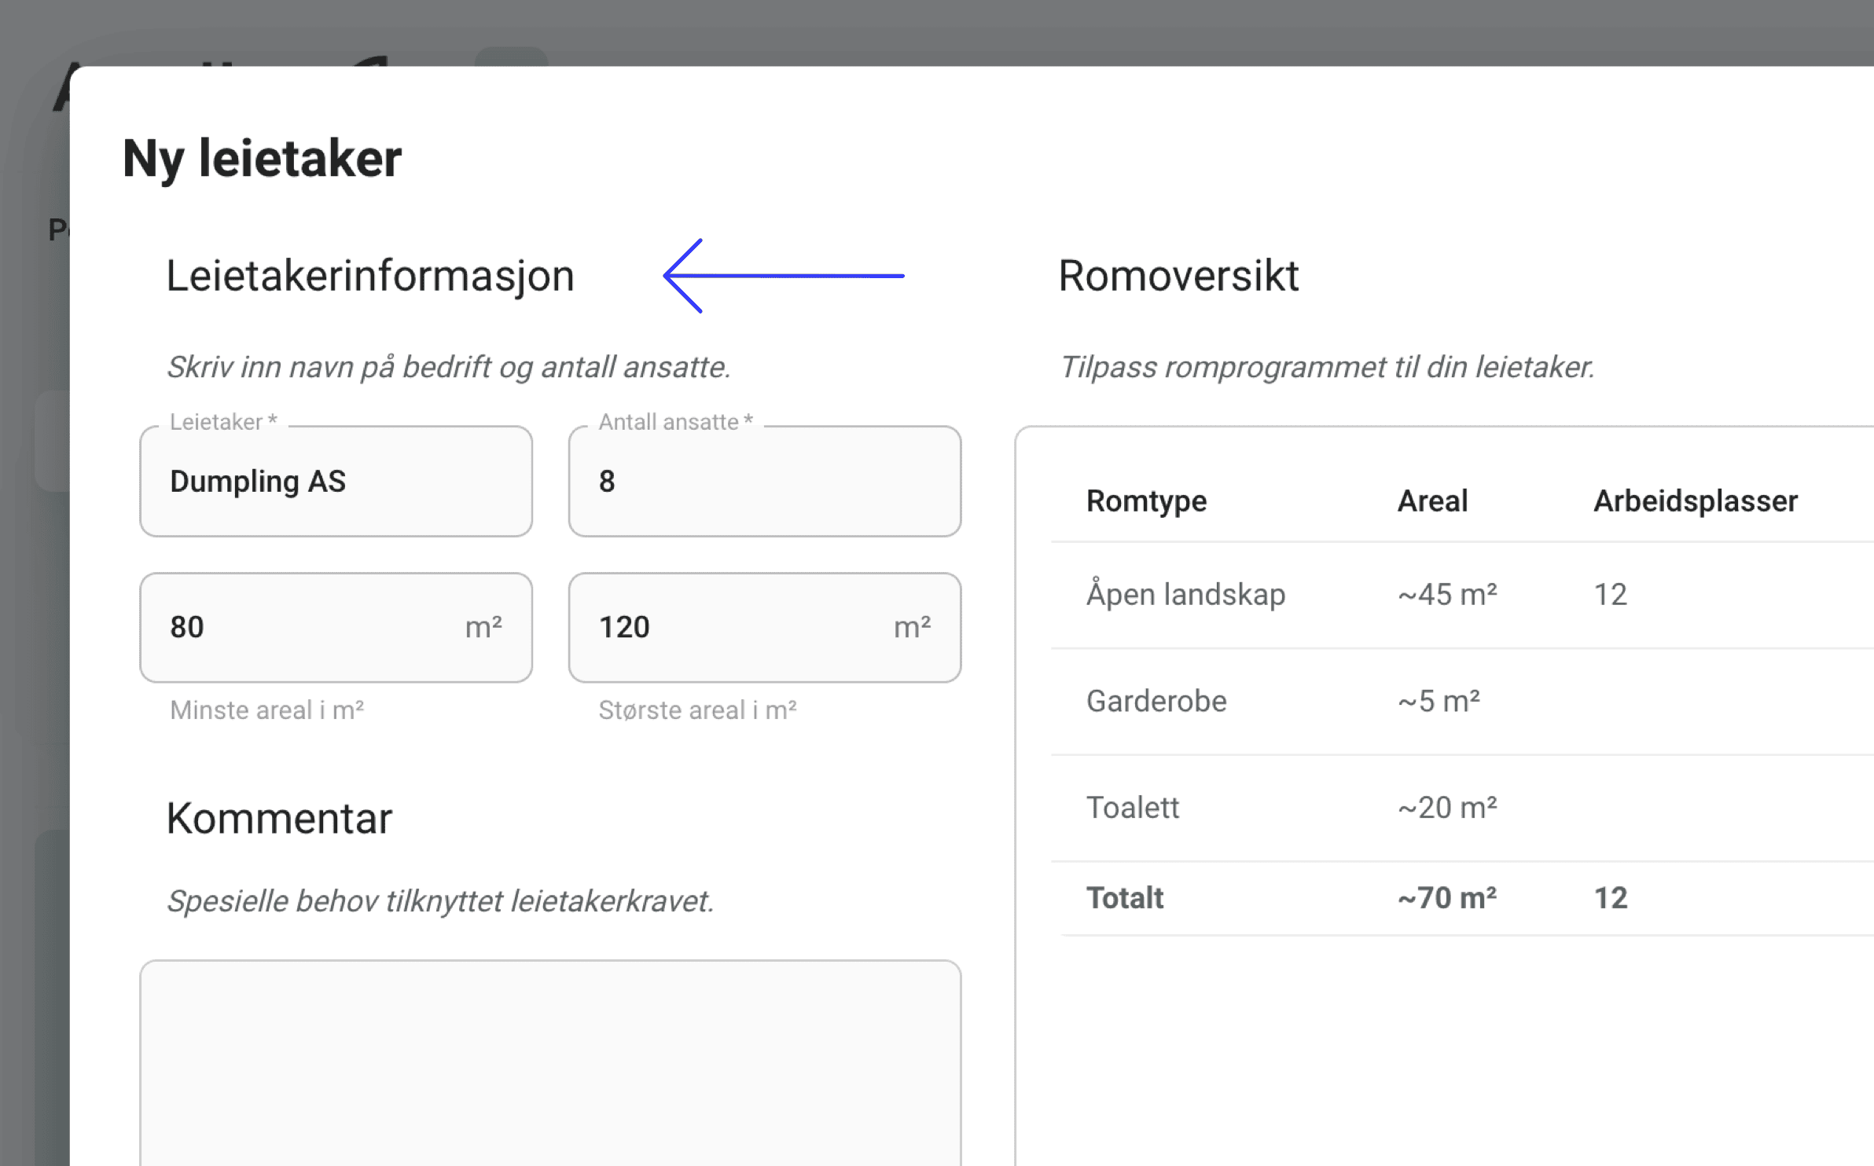Click the Antall ansatte input field

[764, 482]
